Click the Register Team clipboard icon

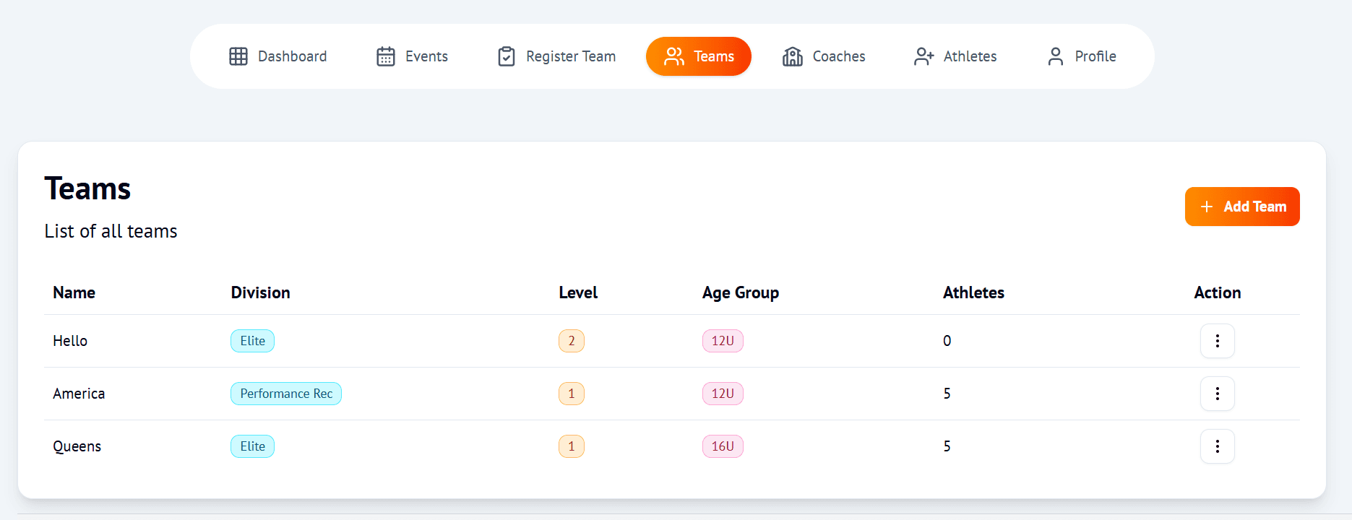pyautogui.click(x=507, y=56)
